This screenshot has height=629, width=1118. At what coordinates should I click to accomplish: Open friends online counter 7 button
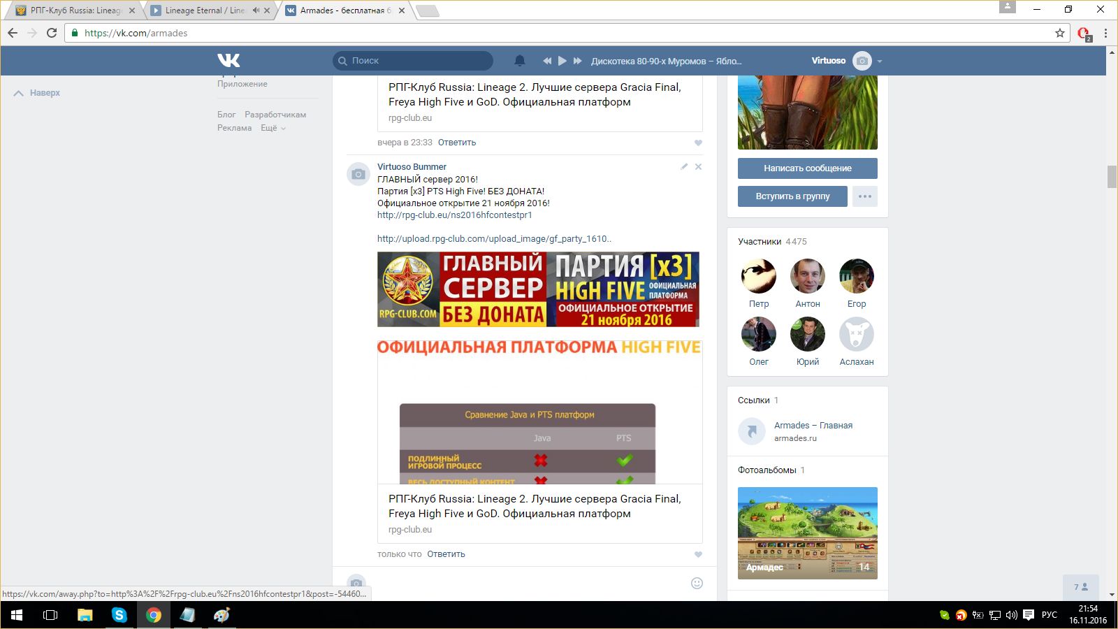point(1081,587)
